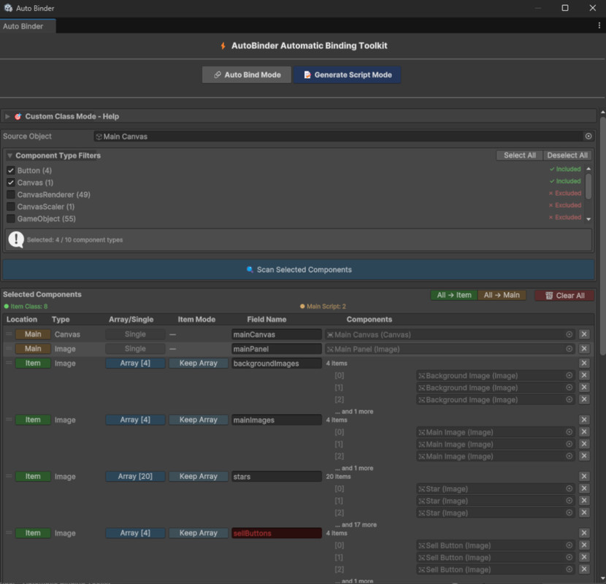Image resolution: width=606 pixels, height=584 pixels.
Task: Switch to Generate Script Mode
Action: (x=348, y=75)
